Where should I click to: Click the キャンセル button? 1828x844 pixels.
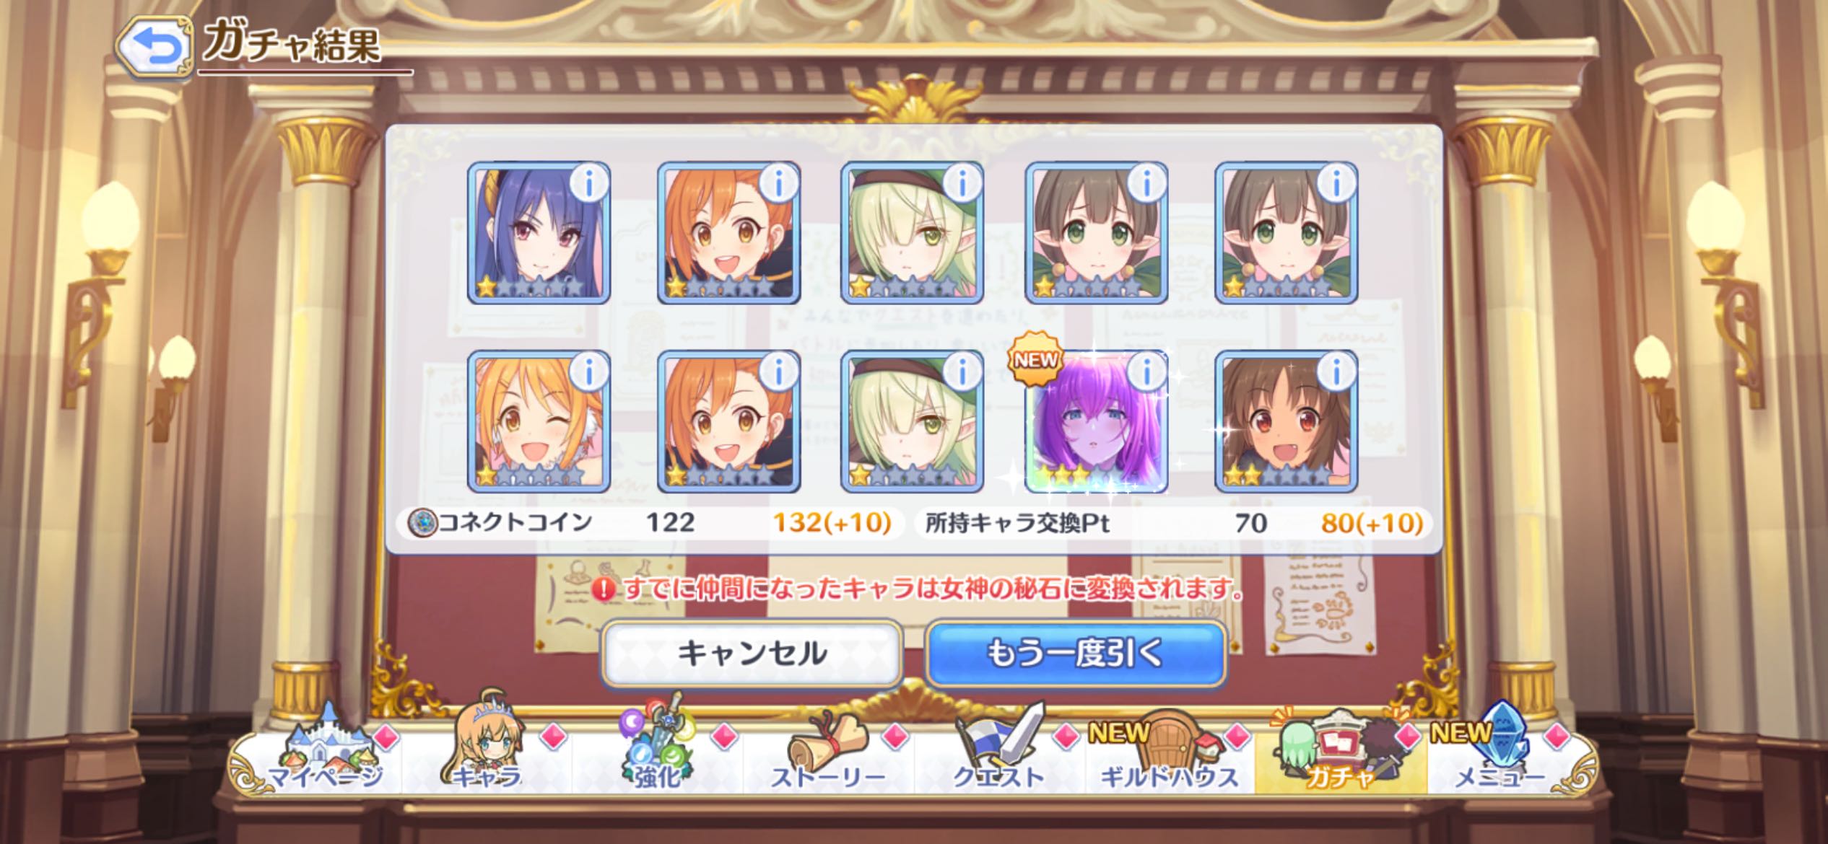pyautogui.click(x=752, y=654)
